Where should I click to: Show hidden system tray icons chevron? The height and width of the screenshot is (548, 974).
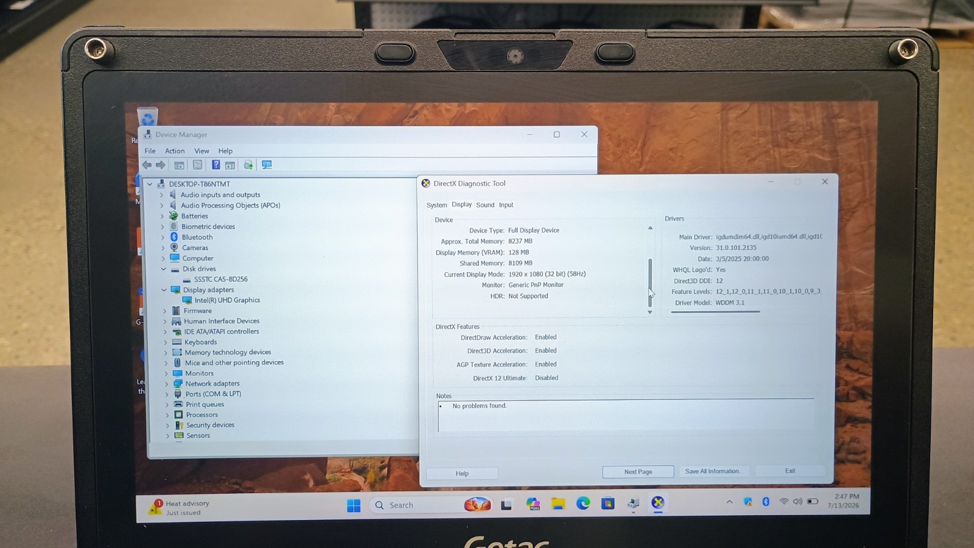point(729,502)
